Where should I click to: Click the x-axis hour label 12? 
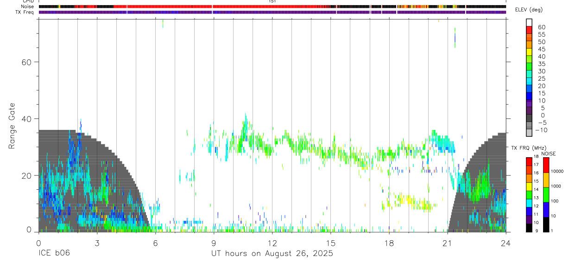tap(272, 243)
